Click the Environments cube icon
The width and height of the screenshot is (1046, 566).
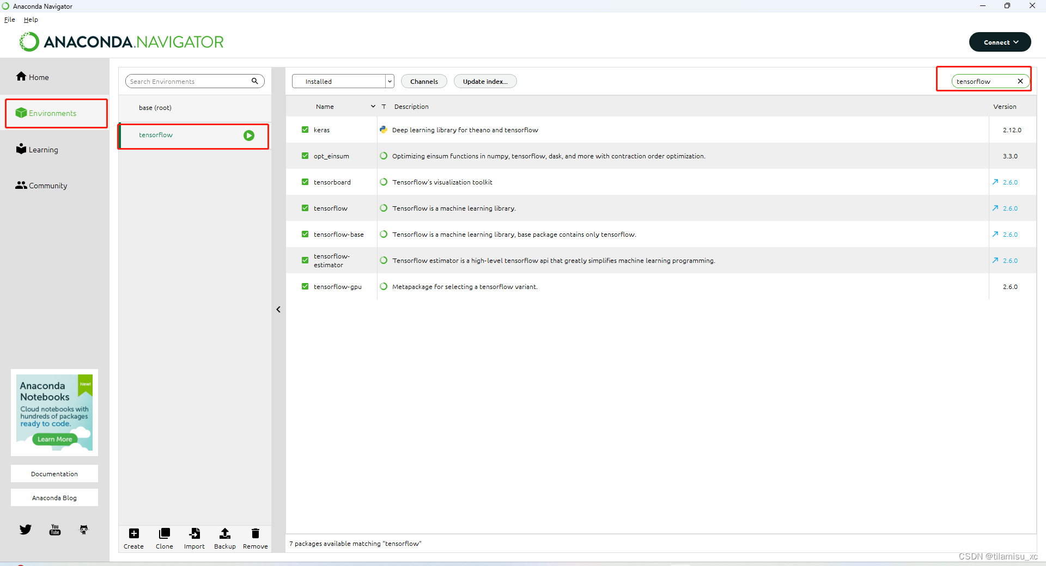(x=21, y=113)
